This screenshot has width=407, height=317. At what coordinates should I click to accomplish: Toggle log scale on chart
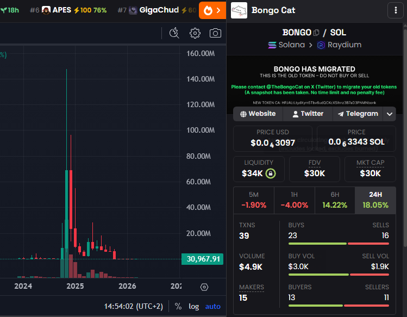(193, 306)
